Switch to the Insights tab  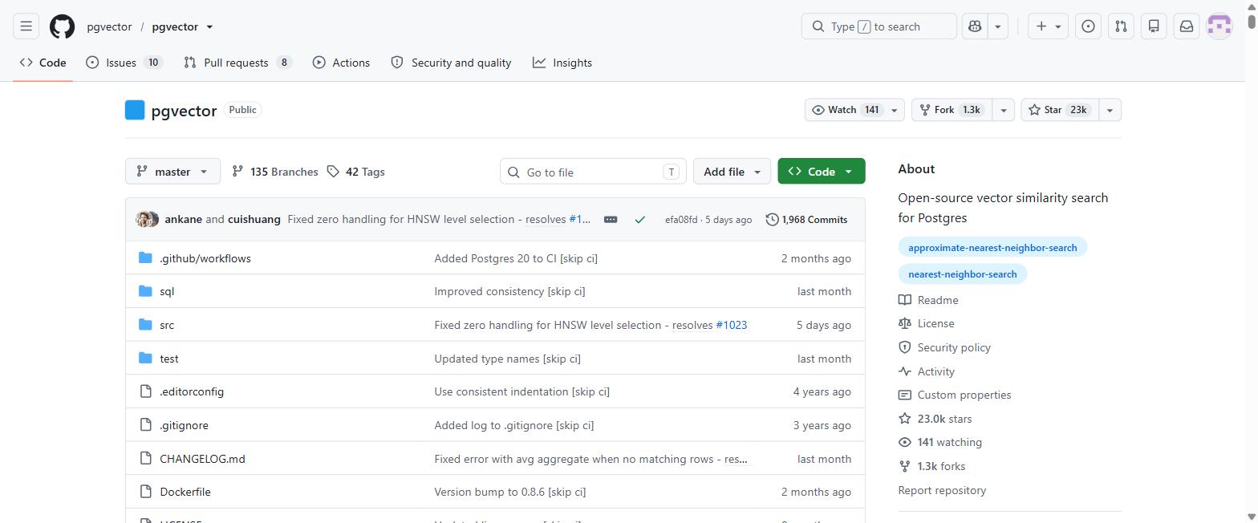(562, 63)
